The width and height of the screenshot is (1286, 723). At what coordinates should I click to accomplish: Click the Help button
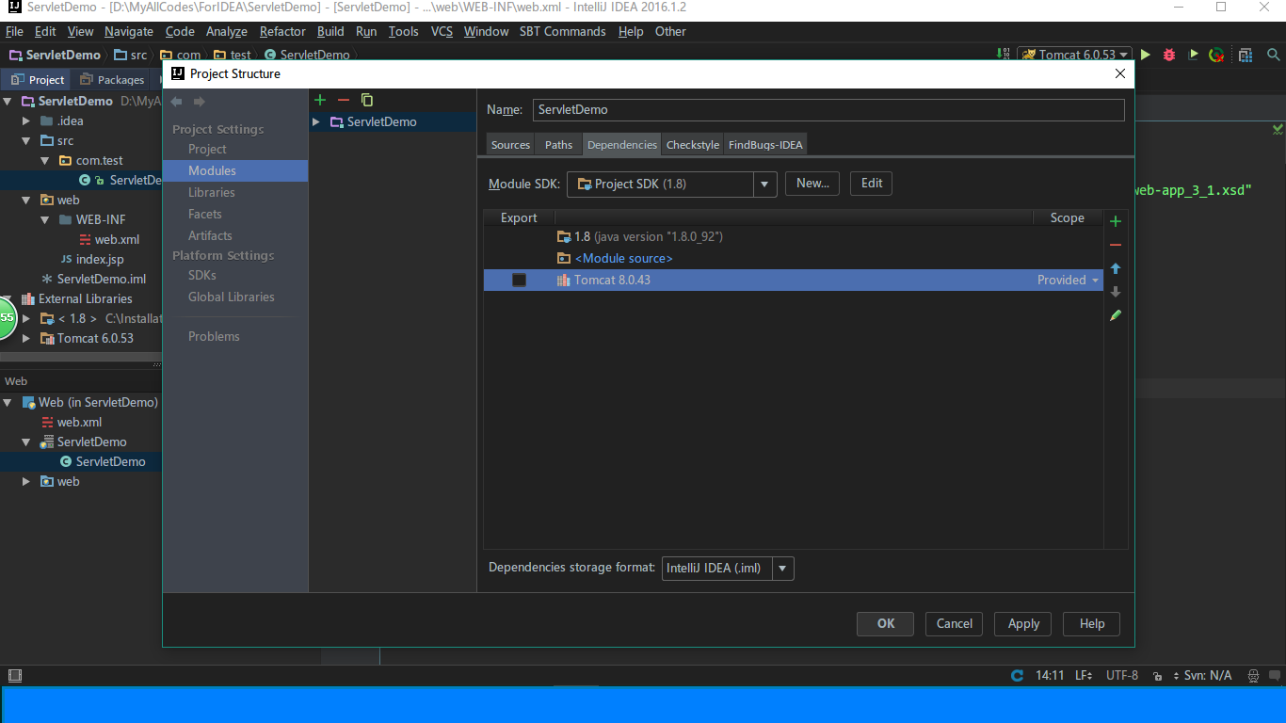tap(1092, 623)
